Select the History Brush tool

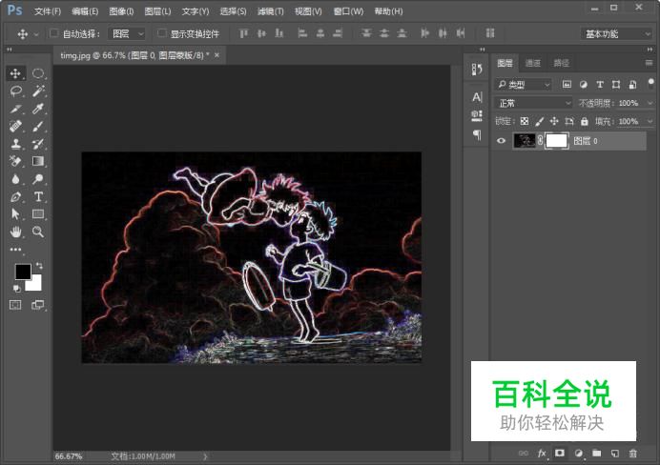point(38,144)
